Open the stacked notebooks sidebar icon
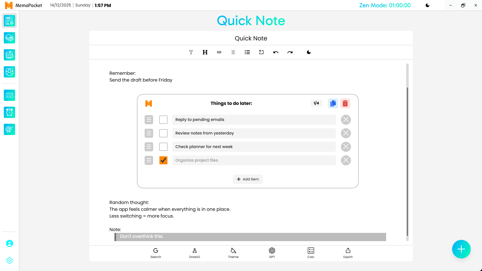Viewport: 482px width, 271px height. 10,38
